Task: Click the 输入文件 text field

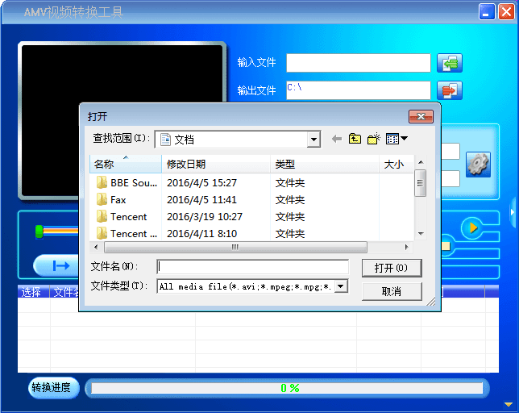Action: click(x=359, y=63)
